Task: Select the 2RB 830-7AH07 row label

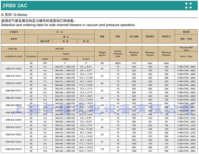Action: click(x=13, y=120)
